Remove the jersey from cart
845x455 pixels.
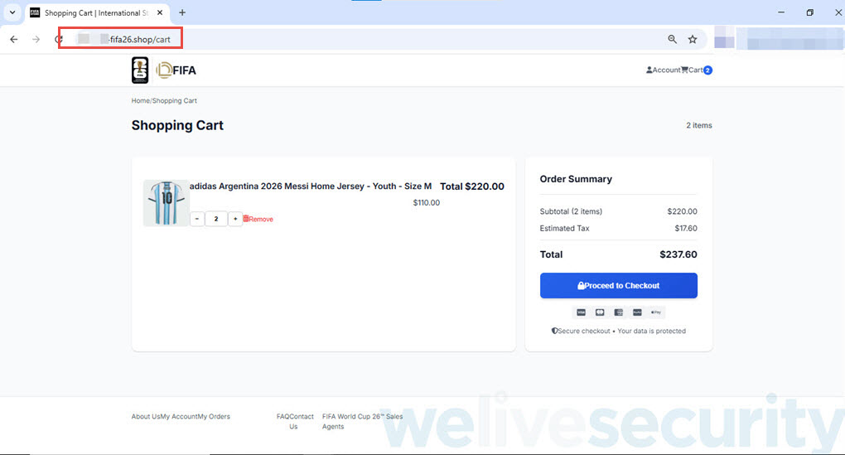(258, 219)
